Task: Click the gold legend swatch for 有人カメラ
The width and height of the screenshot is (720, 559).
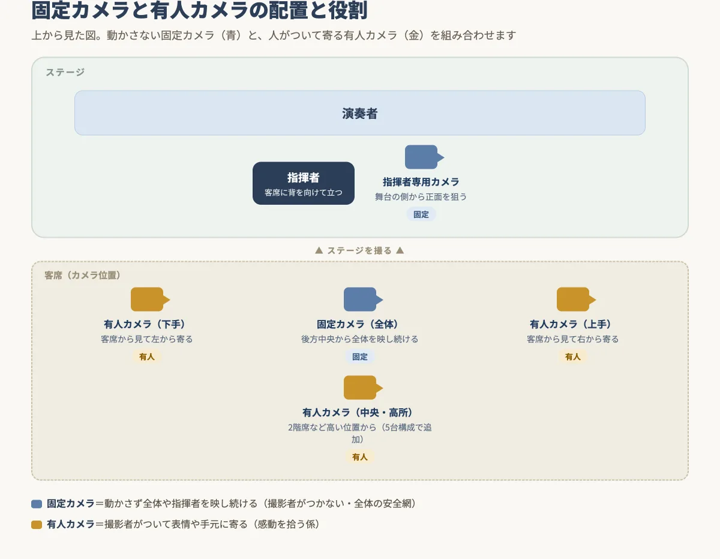Action: [x=37, y=525]
